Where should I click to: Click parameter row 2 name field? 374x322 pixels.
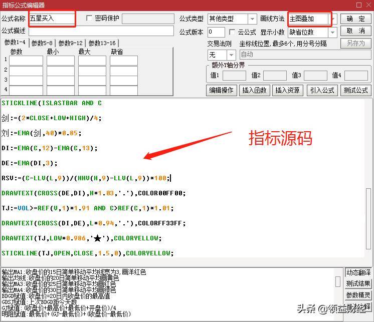(26, 71)
